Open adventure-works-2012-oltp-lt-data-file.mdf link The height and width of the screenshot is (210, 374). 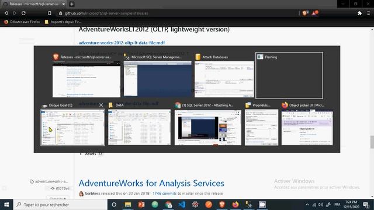[122, 43]
